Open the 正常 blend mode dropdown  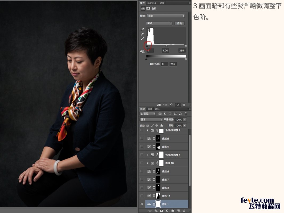tap(151, 120)
